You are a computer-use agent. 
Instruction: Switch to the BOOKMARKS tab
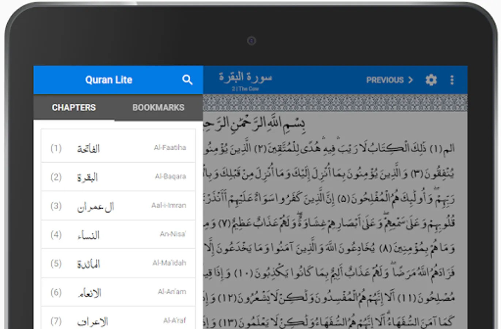point(158,107)
